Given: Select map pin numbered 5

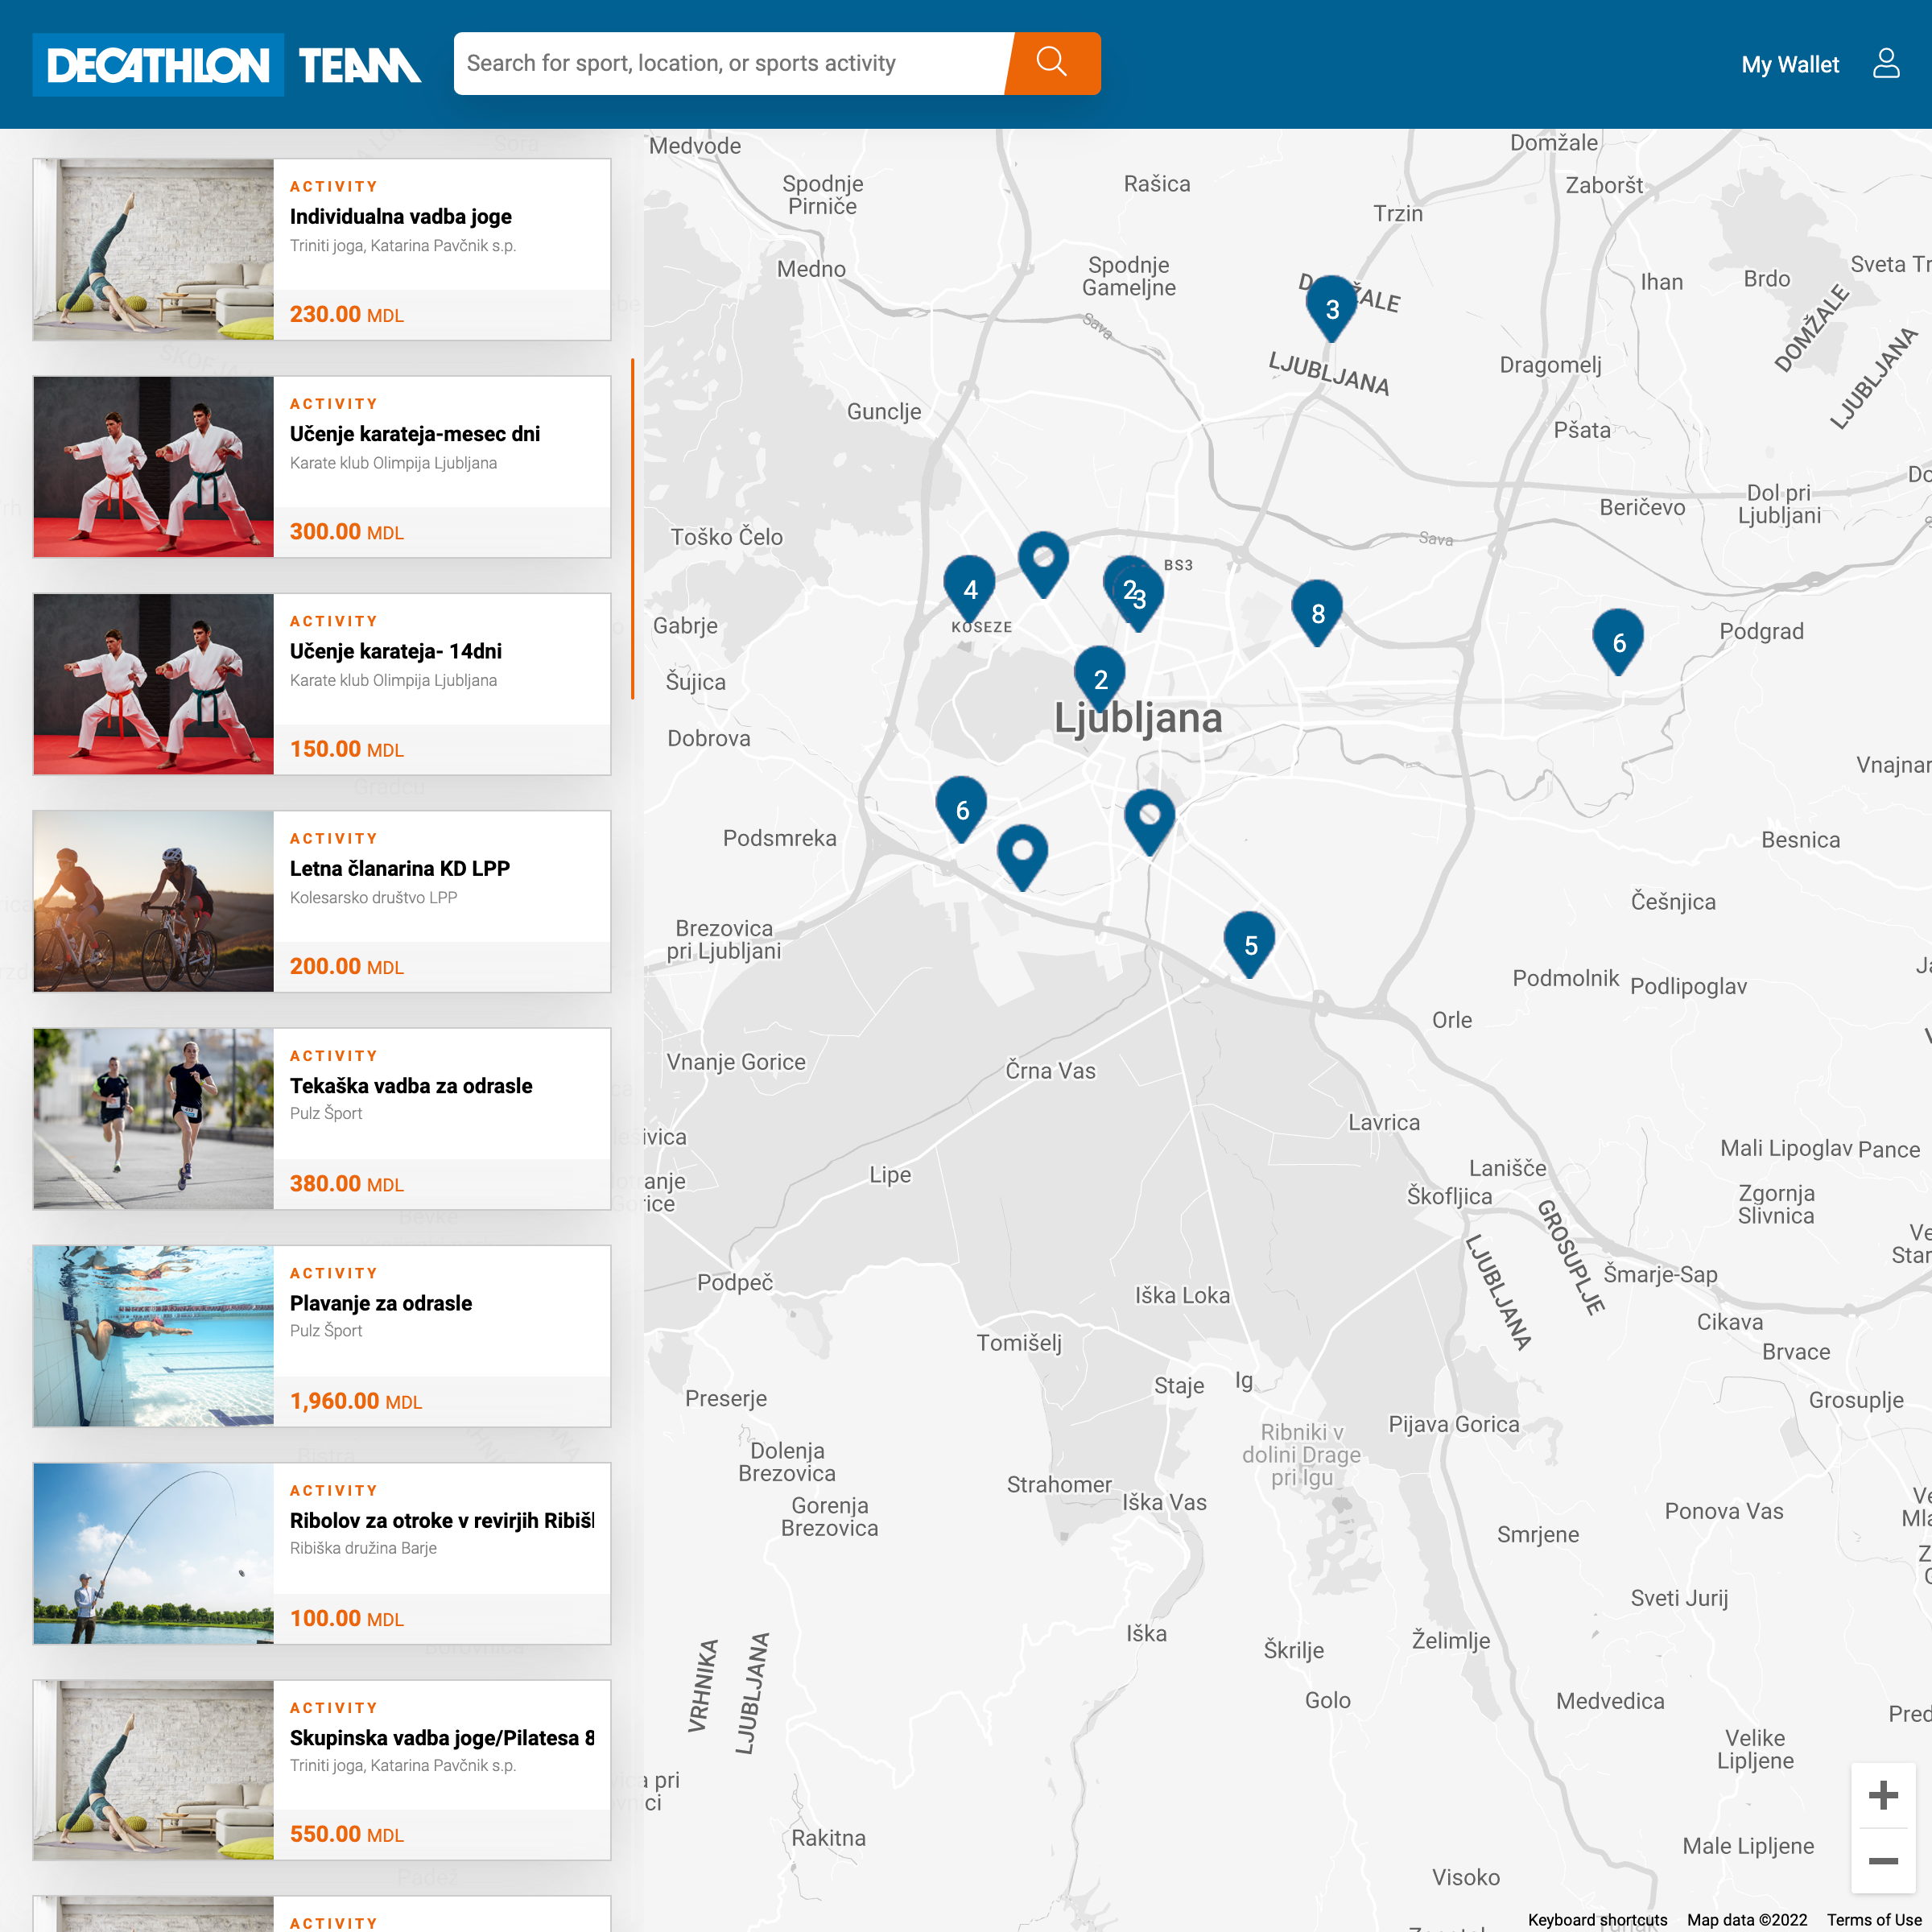Looking at the screenshot, I should tap(1249, 941).
